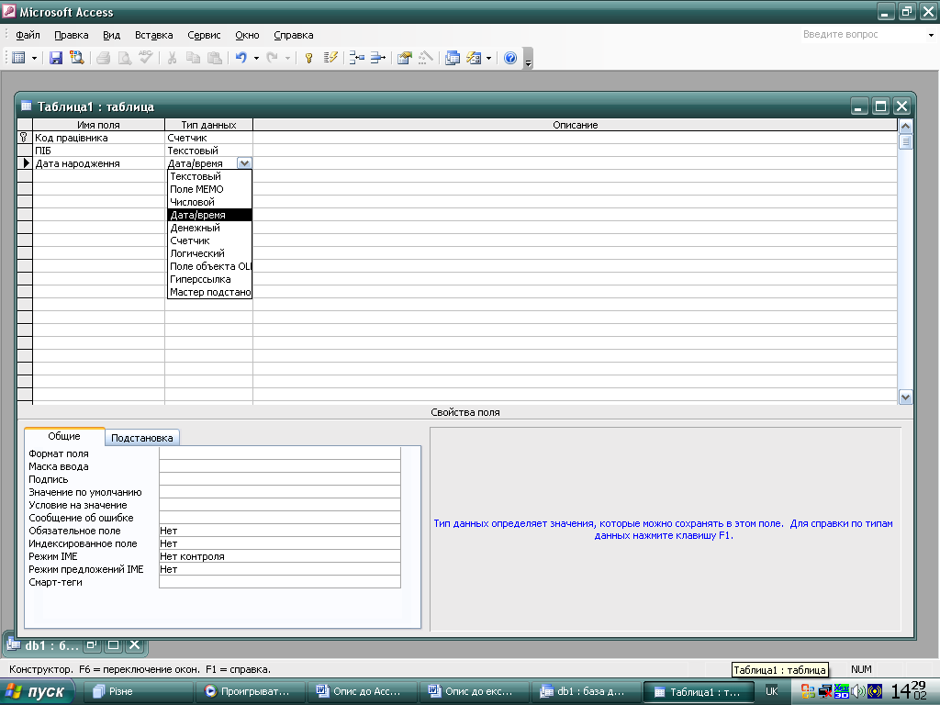
Task: Click the Delete Rows icon
Action: pyautogui.click(x=377, y=58)
